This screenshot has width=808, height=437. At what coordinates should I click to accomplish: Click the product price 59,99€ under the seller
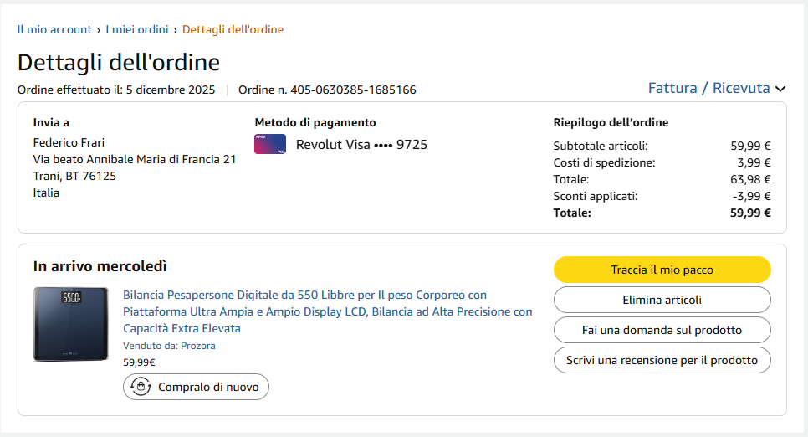click(x=139, y=362)
